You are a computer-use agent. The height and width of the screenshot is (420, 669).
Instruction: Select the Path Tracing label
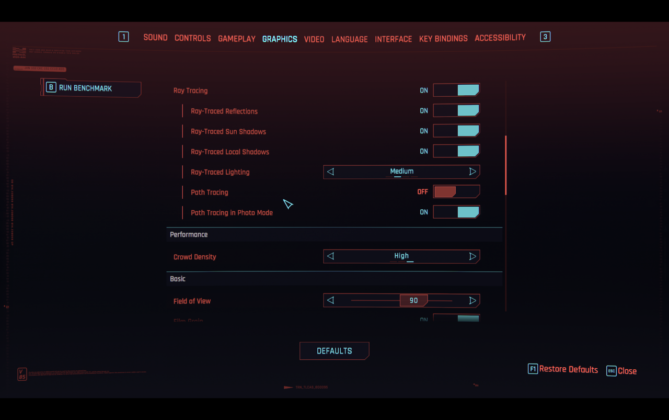tap(210, 192)
